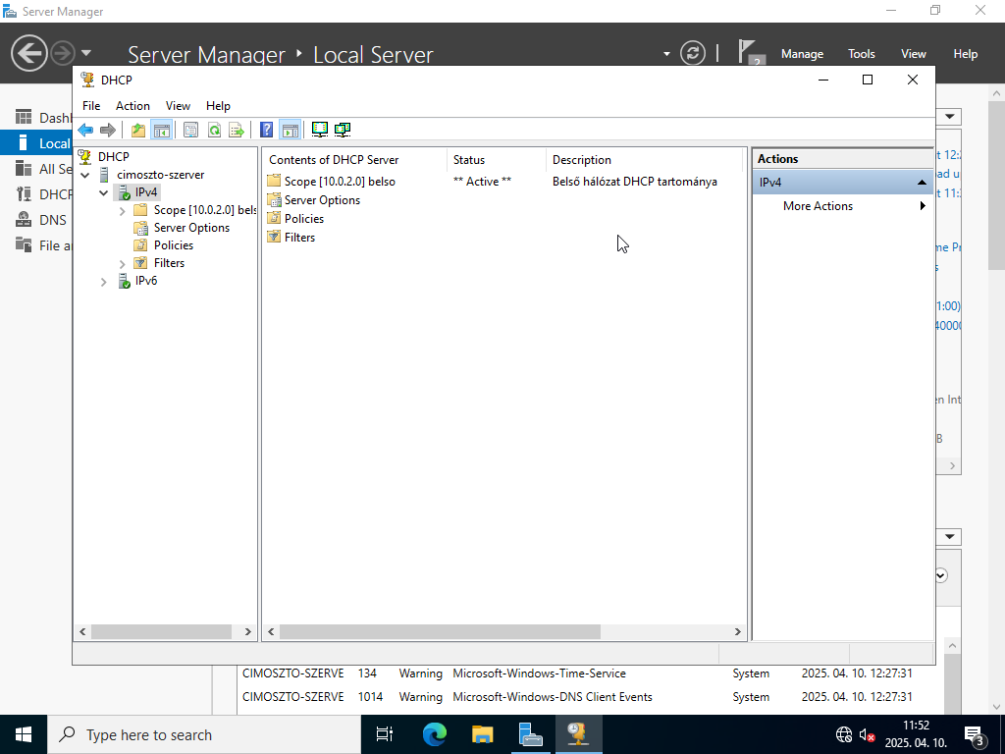Collapse the IPv4 tree node
Viewport: 1005px width, 754px height.
[x=104, y=192]
